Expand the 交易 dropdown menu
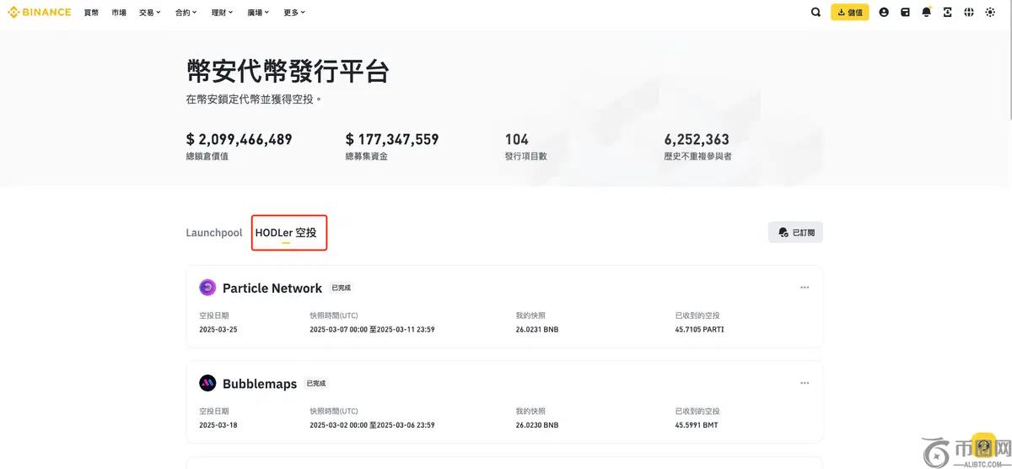The image size is (1012, 469). [x=150, y=13]
